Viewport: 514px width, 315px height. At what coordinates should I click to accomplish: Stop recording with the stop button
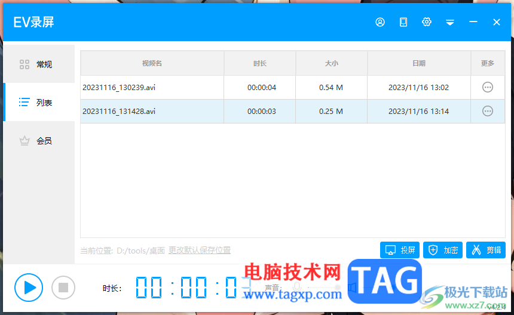63,288
